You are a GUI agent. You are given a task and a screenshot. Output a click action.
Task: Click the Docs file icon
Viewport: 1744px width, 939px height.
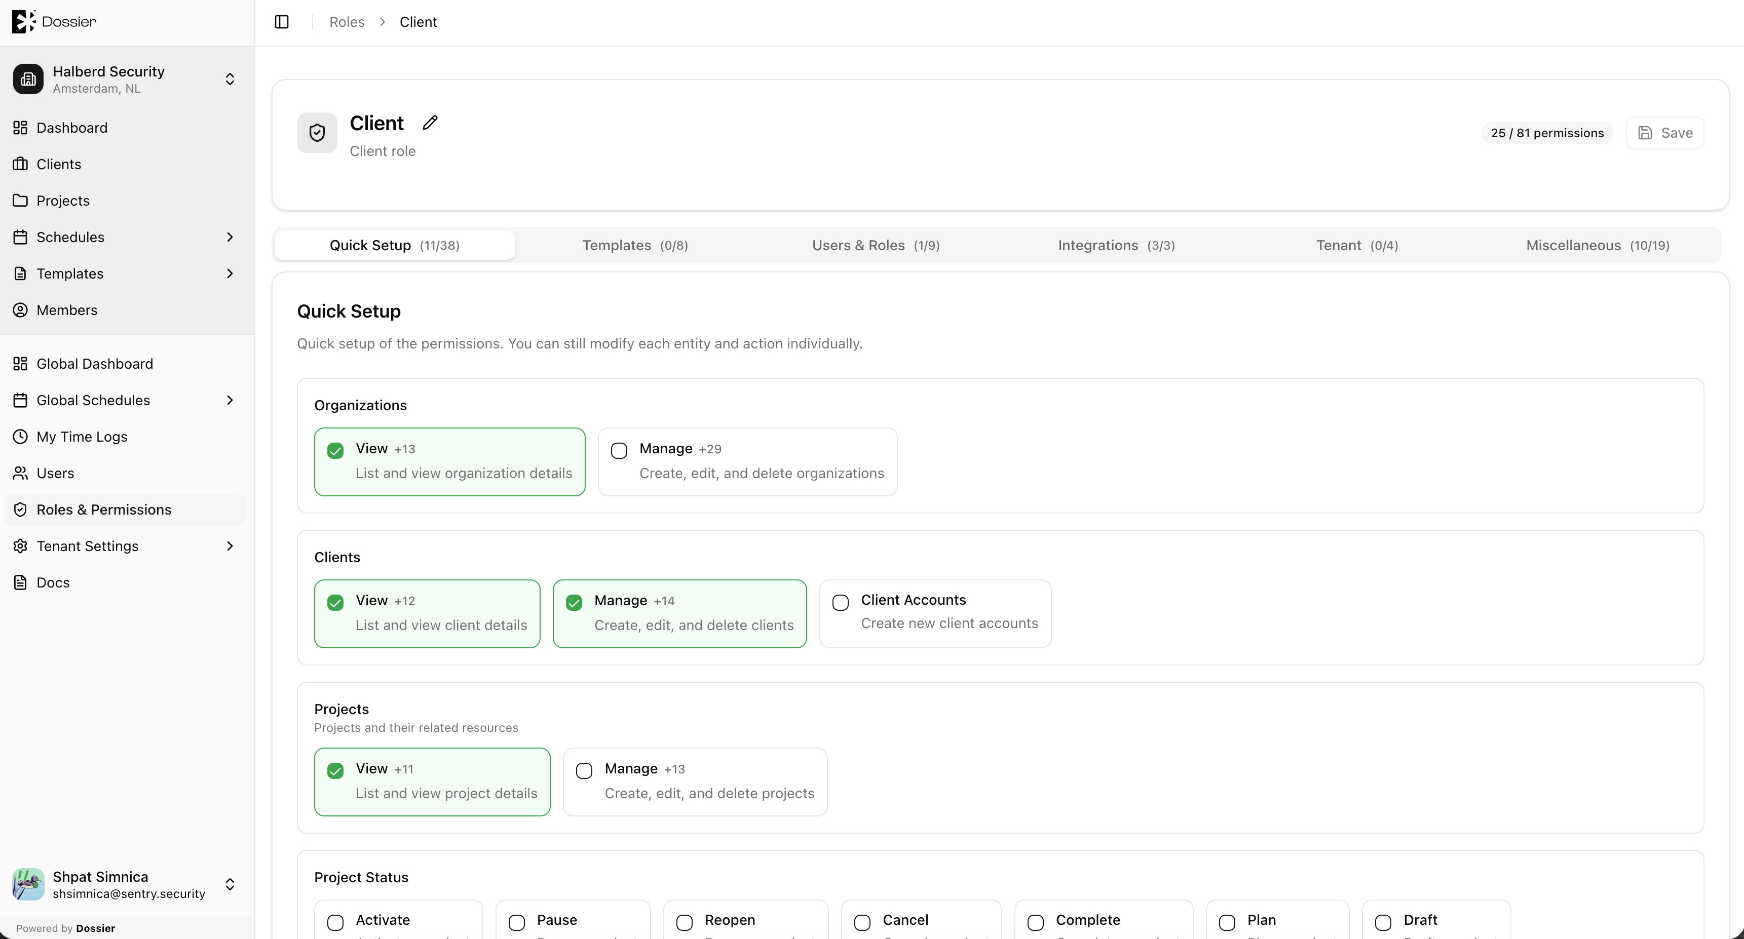(x=20, y=583)
